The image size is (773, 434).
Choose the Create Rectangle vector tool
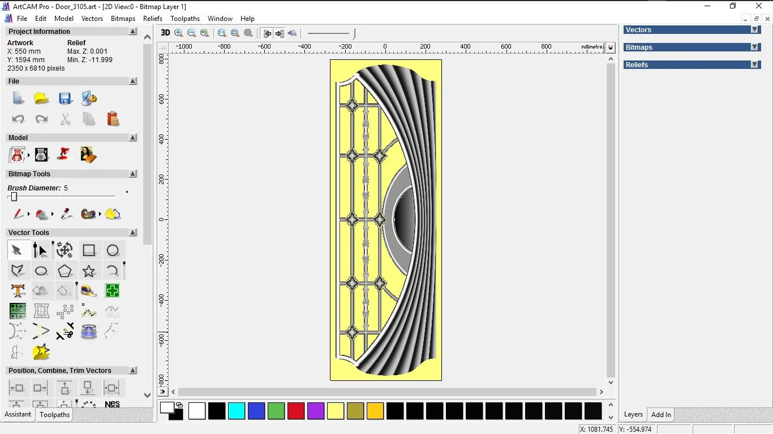pos(89,250)
